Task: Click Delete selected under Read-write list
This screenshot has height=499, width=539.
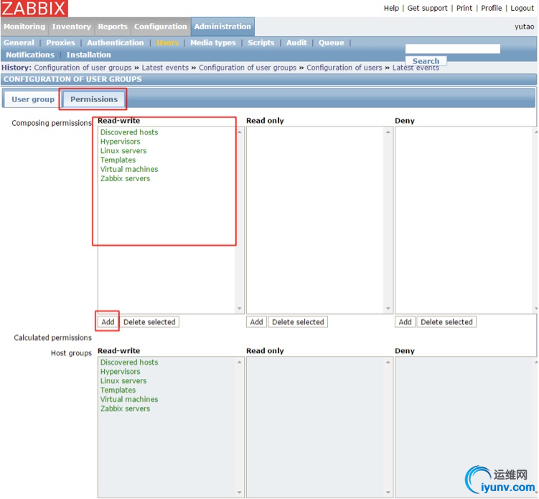Action: (x=149, y=322)
